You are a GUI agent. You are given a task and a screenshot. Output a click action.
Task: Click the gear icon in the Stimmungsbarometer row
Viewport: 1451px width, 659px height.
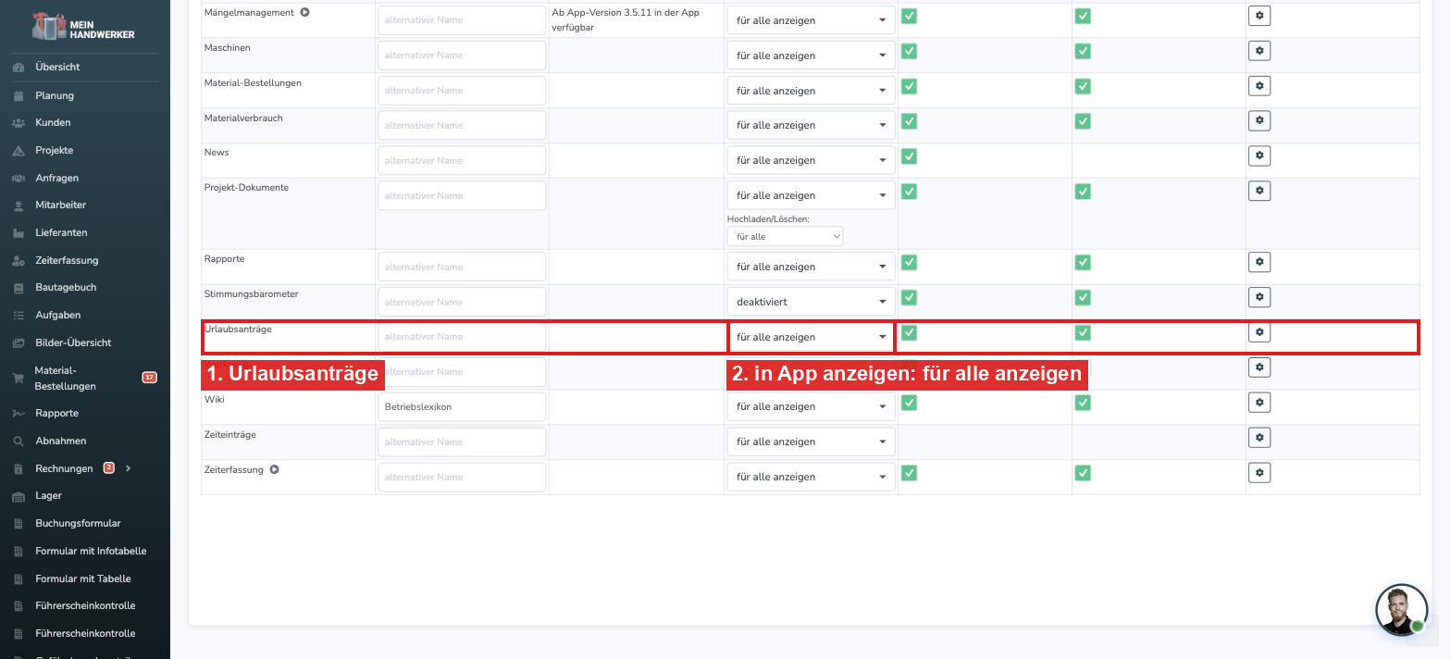click(x=1259, y=298)
